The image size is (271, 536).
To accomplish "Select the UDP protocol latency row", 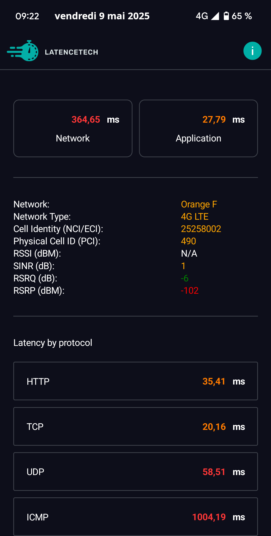I will coord(135,472).
